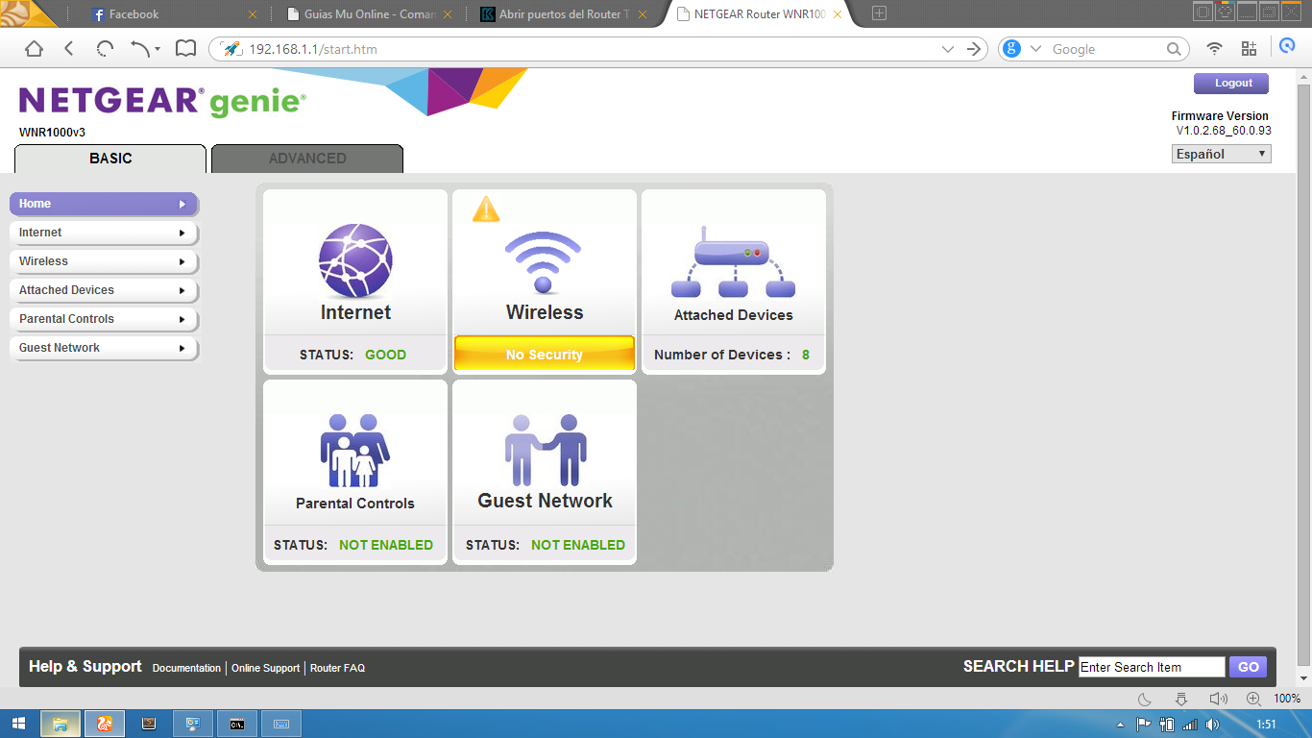Image resolution: width=1312 pixels, height=738 pixels.
Task: Switch to the ADVANCED tab
Action: tap(307, 159)
